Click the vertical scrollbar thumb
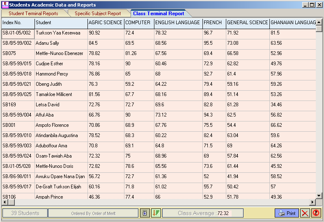The height and width of the screenshot is (222, 324). point(319,28)
